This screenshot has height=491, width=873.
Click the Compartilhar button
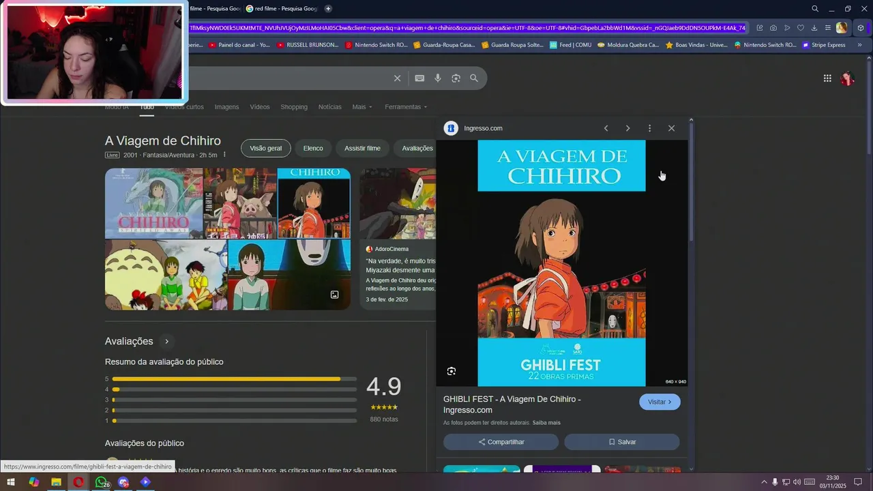pyautogui.click(x=501, y=442)
